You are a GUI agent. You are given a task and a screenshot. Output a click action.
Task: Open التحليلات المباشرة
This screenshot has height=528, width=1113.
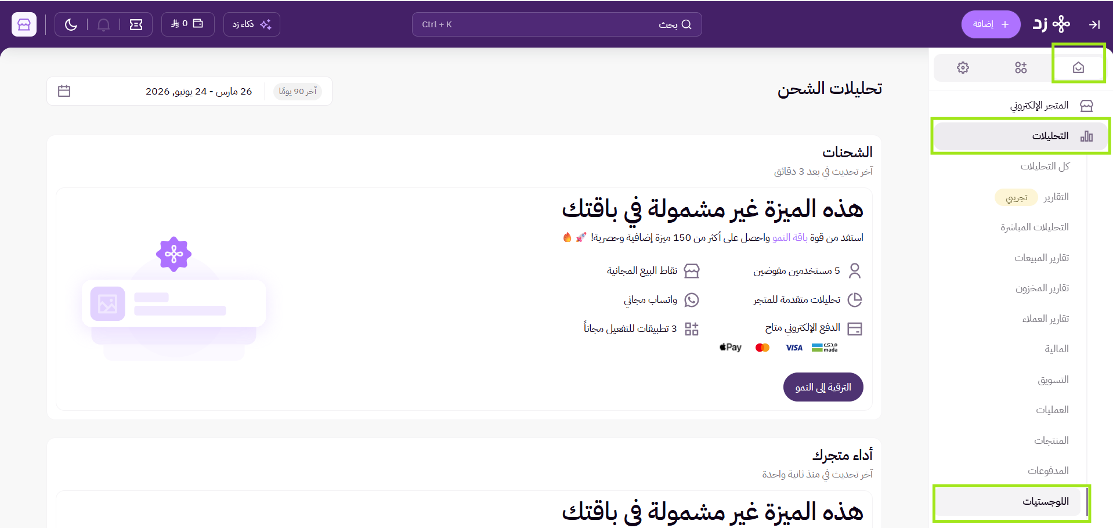point(1034,227)
